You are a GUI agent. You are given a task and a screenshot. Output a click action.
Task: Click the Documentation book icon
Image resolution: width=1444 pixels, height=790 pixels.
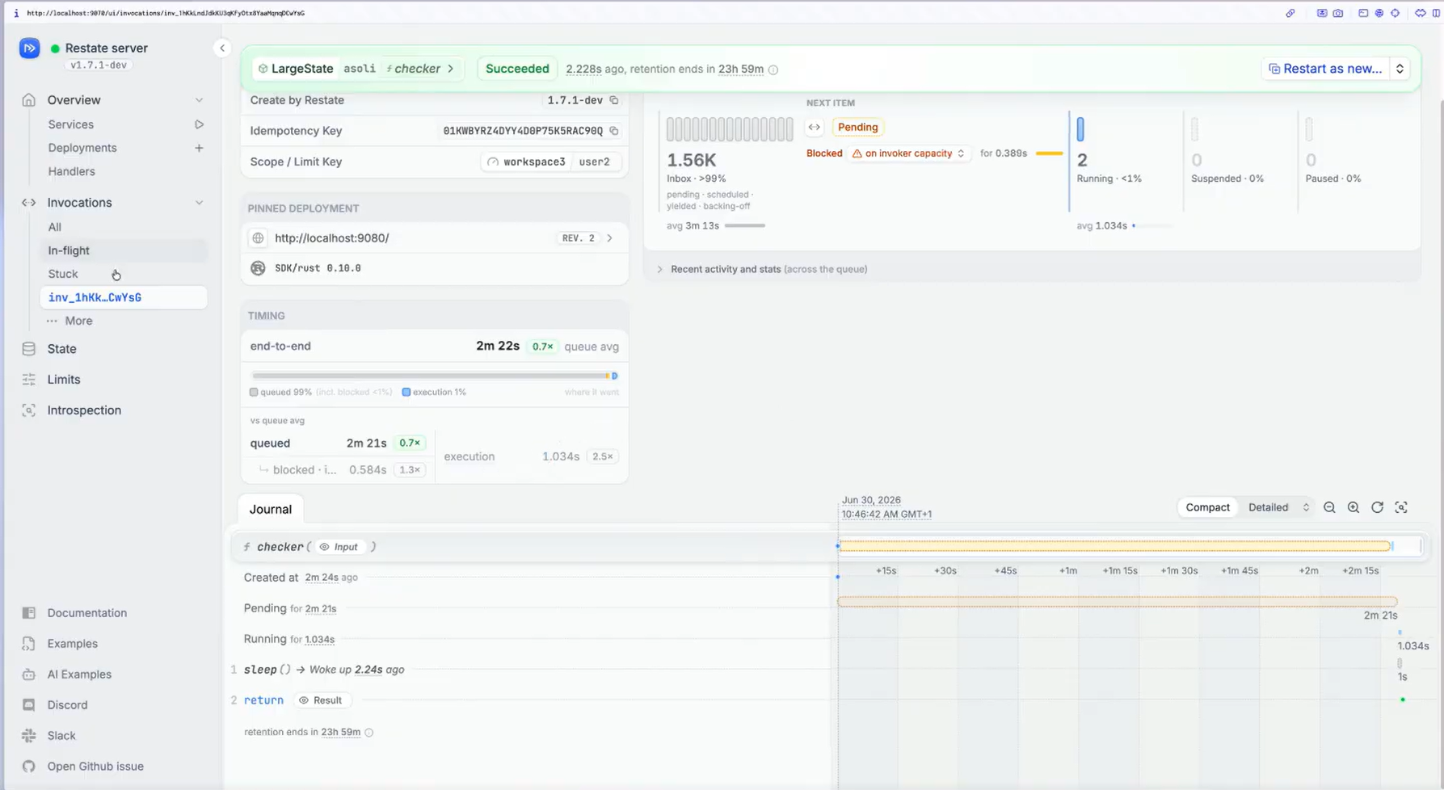click(29, 613)
